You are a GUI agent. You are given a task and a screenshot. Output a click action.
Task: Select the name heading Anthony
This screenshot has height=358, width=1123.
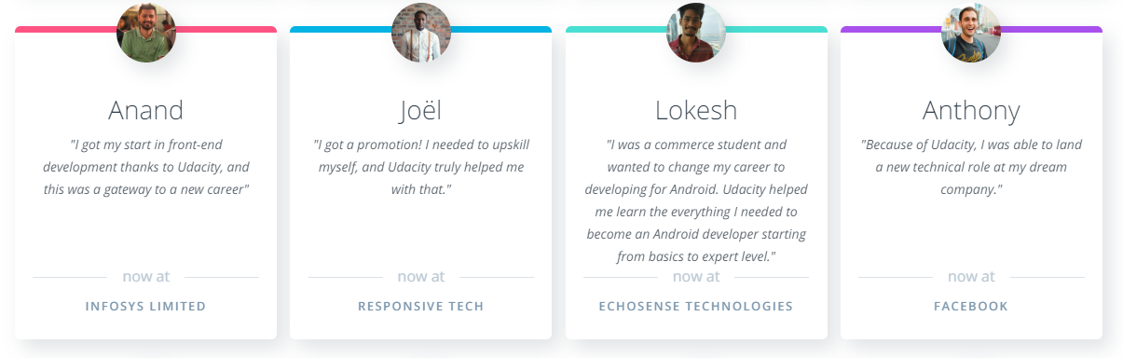[x=971, y=111]
